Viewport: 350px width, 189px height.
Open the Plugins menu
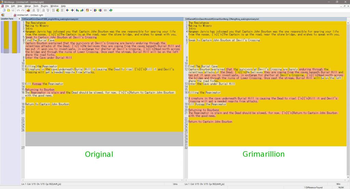(44, 6)
